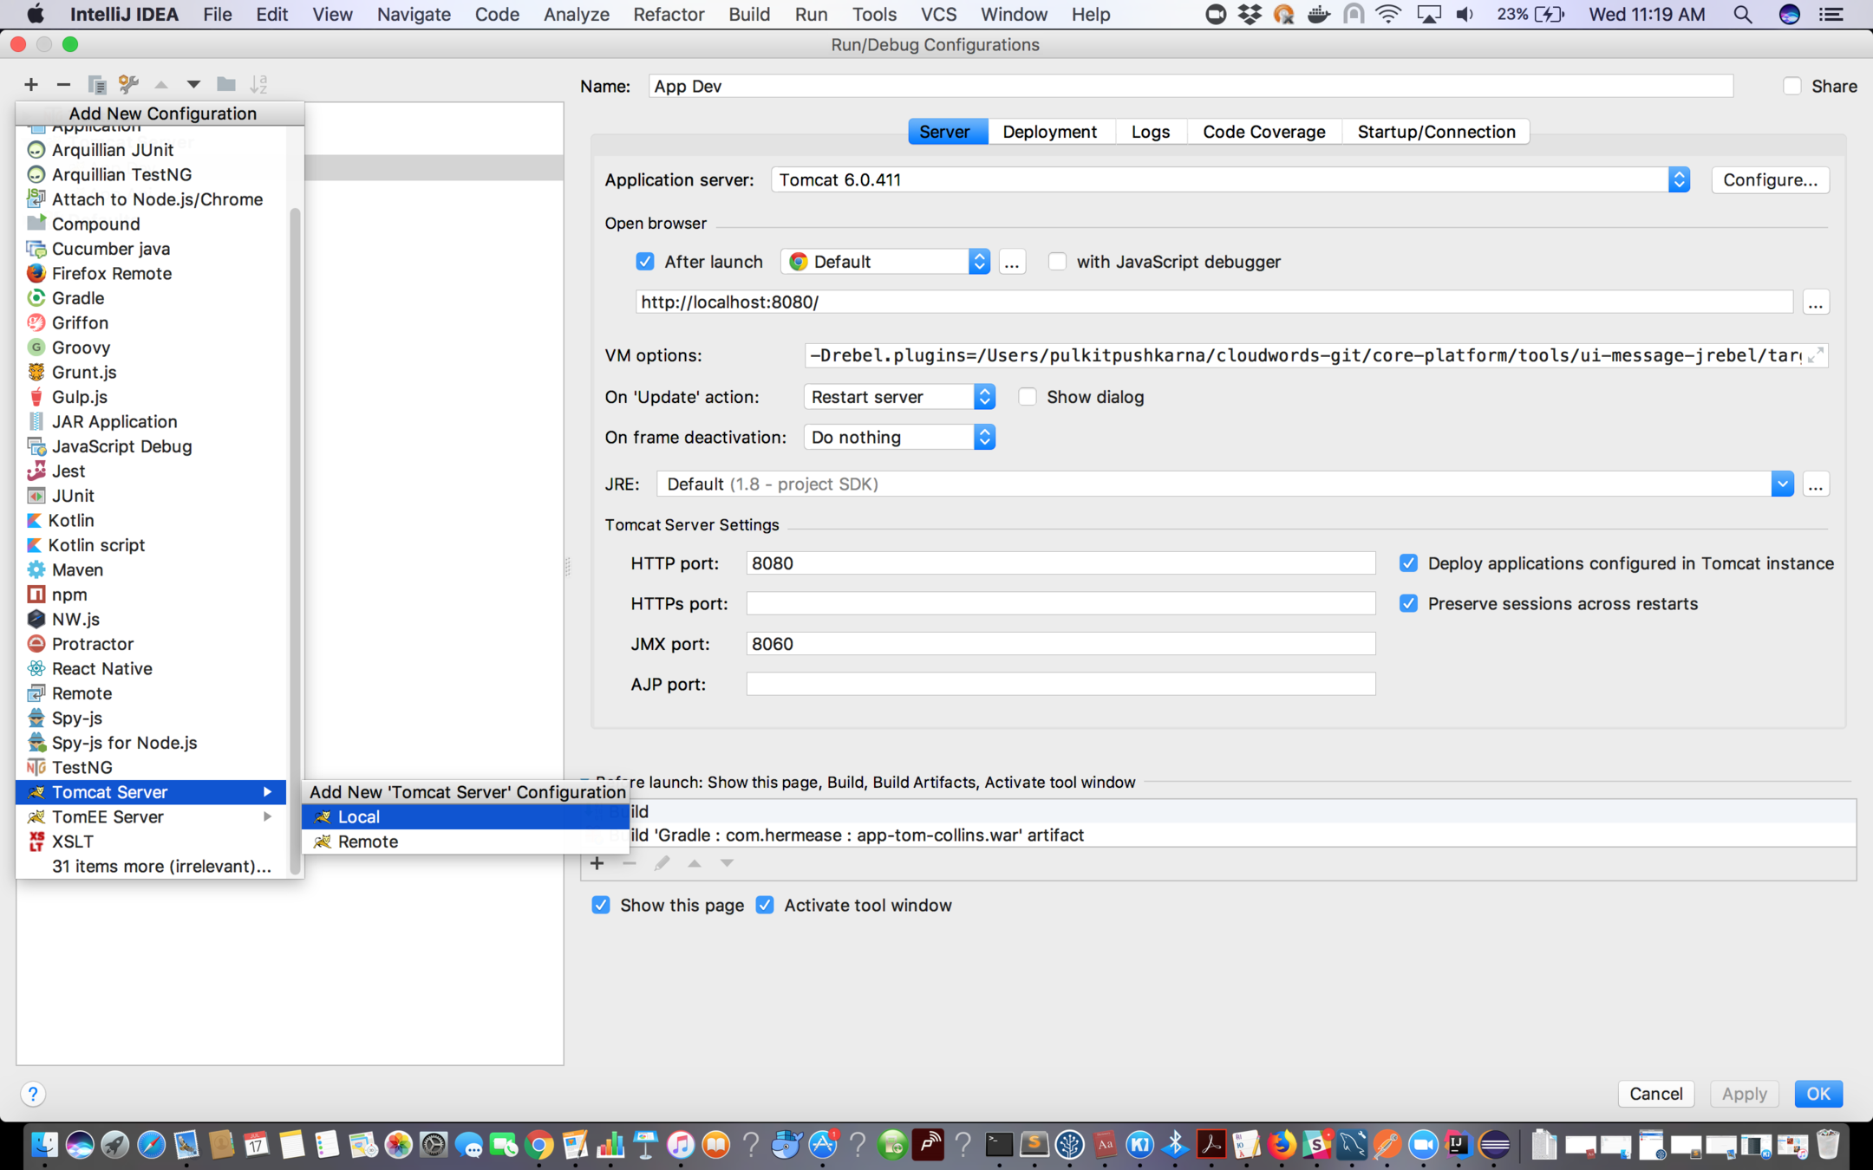Viewport: 1873px width, 1170px height.
Task: Choose Local Tomcat Server configuration
Action: [x=465, y=816]
